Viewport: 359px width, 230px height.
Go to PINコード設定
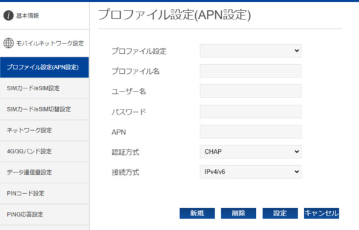click(x=44, y=194)
